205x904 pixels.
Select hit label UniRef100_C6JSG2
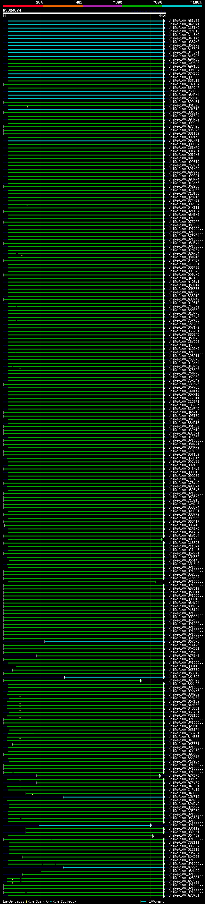(184, 677)
